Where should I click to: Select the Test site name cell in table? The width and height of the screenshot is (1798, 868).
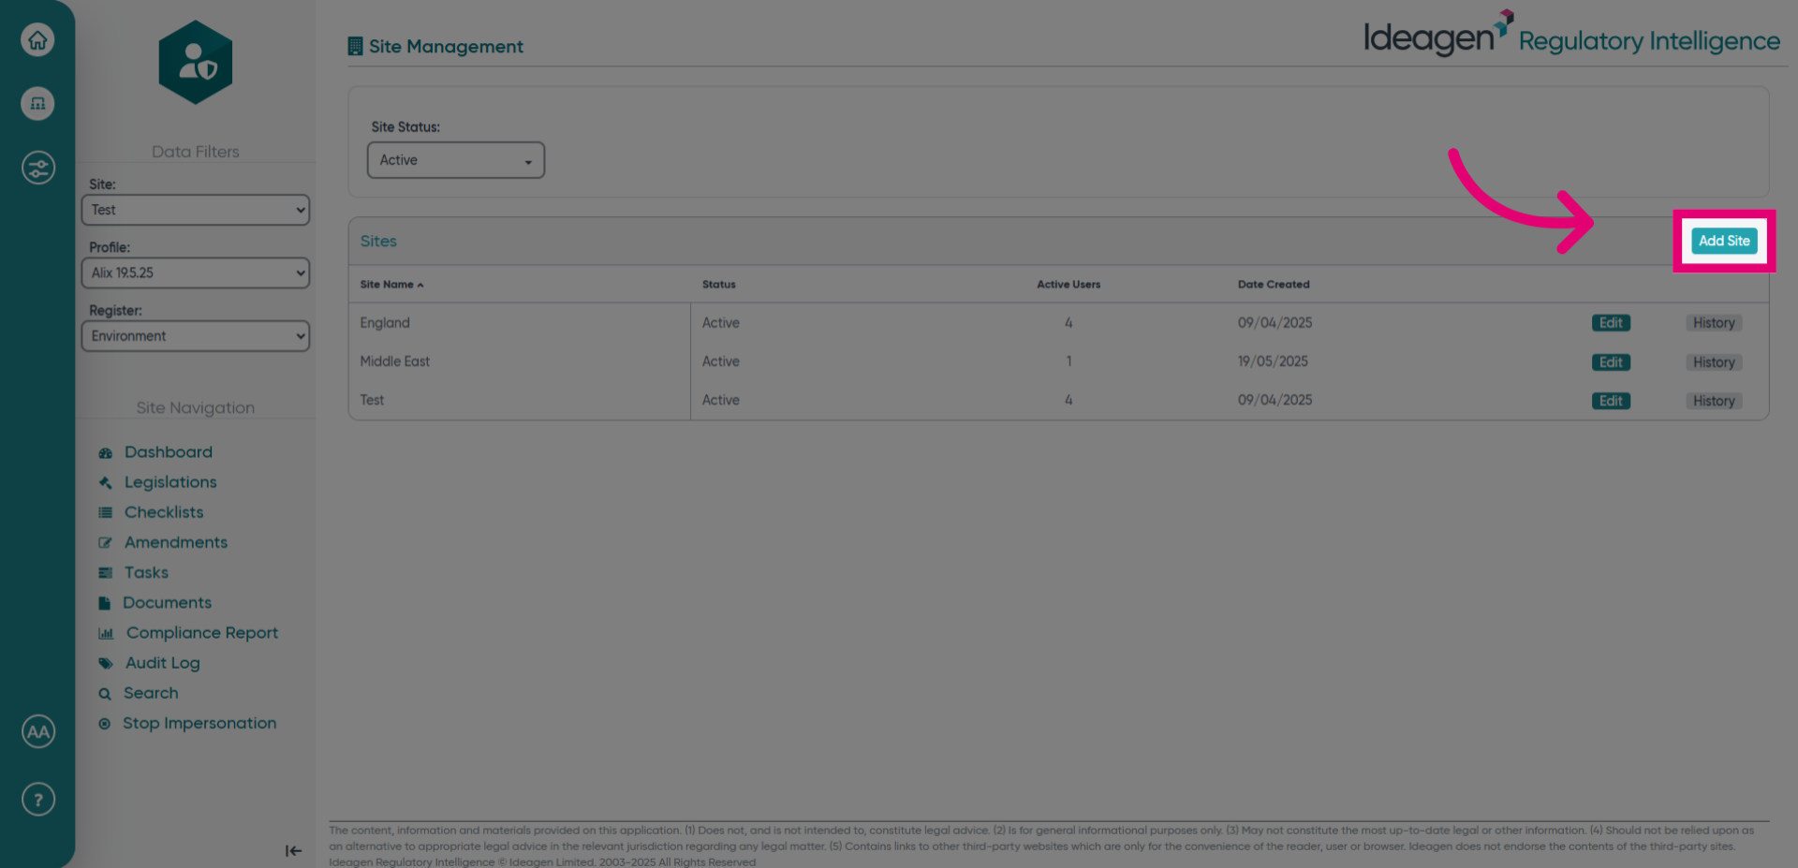[x=372, y=400]
